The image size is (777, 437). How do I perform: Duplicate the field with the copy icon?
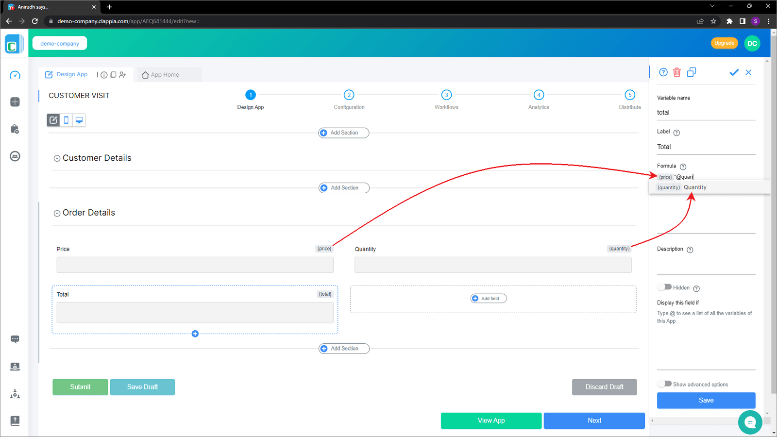(x=692, y=72)
